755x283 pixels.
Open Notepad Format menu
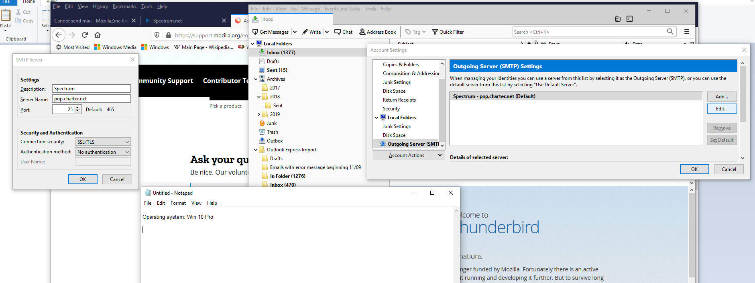pos(178,203)
